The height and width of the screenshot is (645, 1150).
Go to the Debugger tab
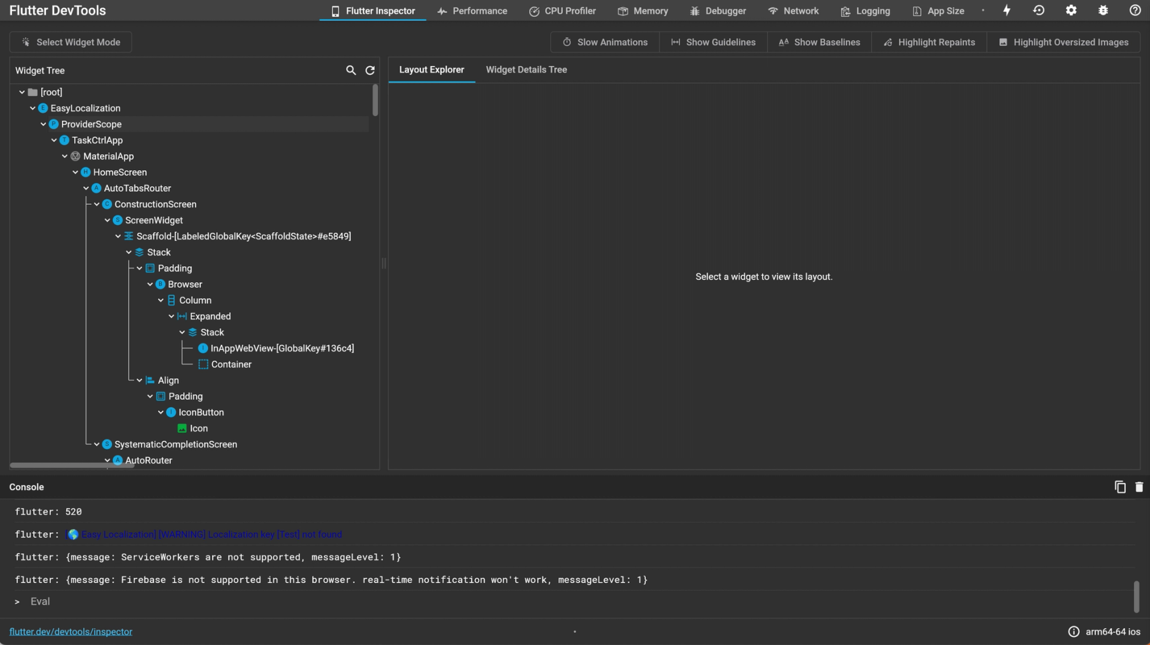718,11
